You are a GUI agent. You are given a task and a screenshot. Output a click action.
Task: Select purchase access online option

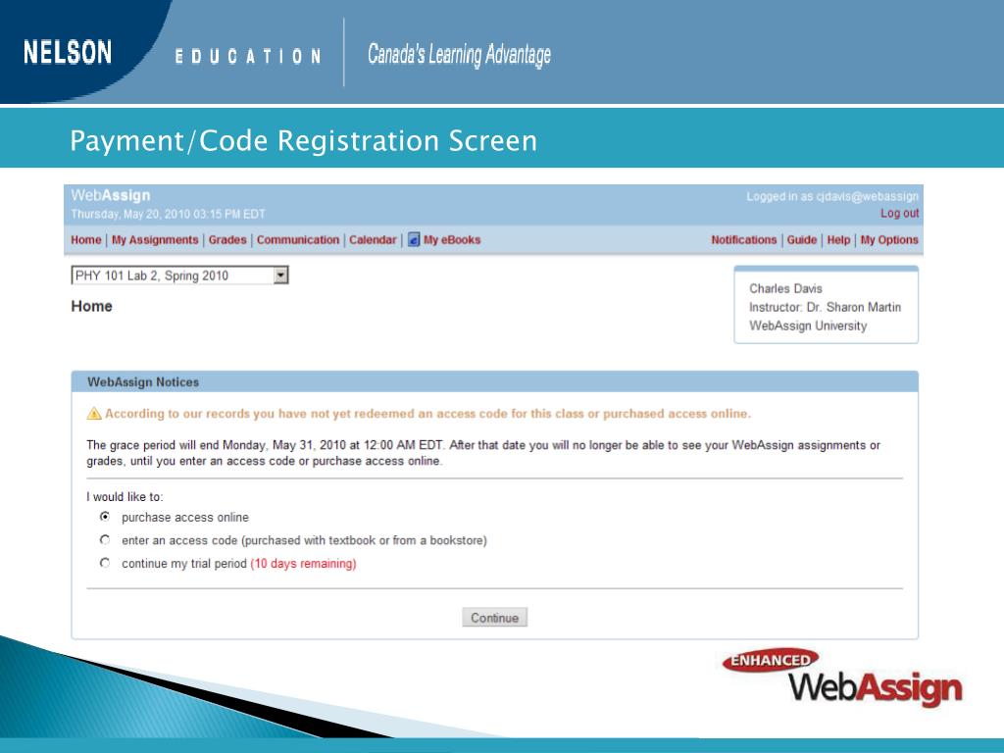(105, 517)
